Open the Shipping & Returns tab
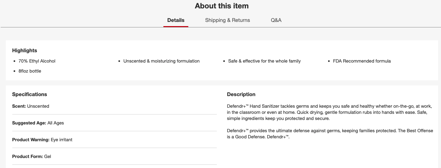This screenshot has height=168, width=441. [x=227, y=20]
